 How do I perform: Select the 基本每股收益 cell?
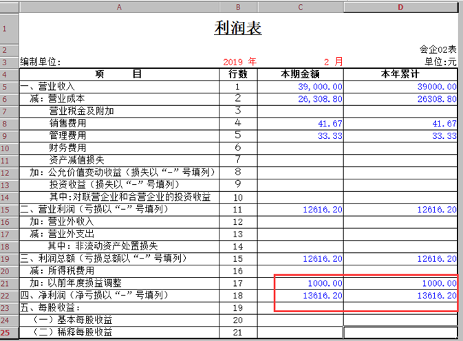[x=119, y=320]
